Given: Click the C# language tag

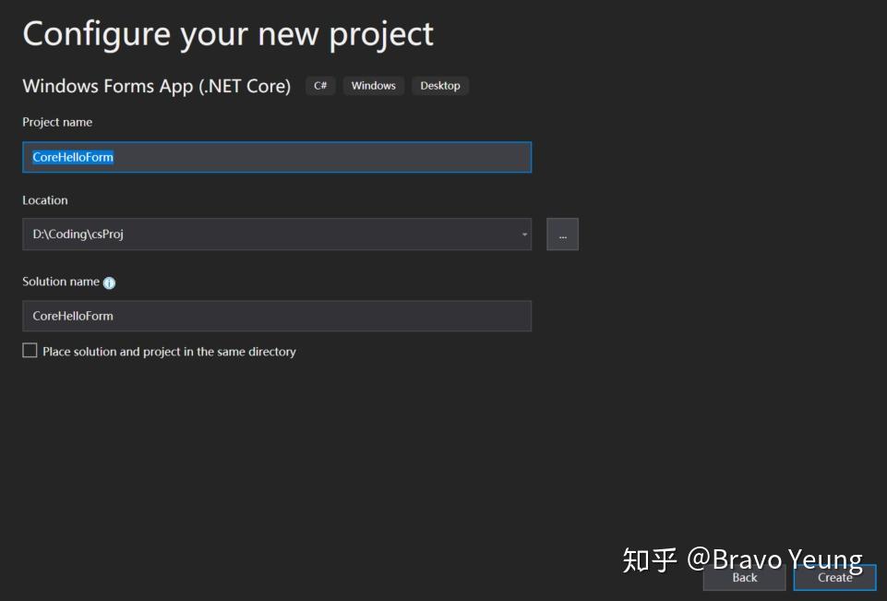Looking at the screenshot, I should click(x=320, y=86).
